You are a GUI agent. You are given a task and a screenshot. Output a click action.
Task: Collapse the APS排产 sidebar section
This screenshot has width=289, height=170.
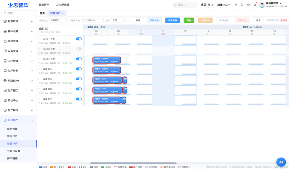(x=32, y=120)
